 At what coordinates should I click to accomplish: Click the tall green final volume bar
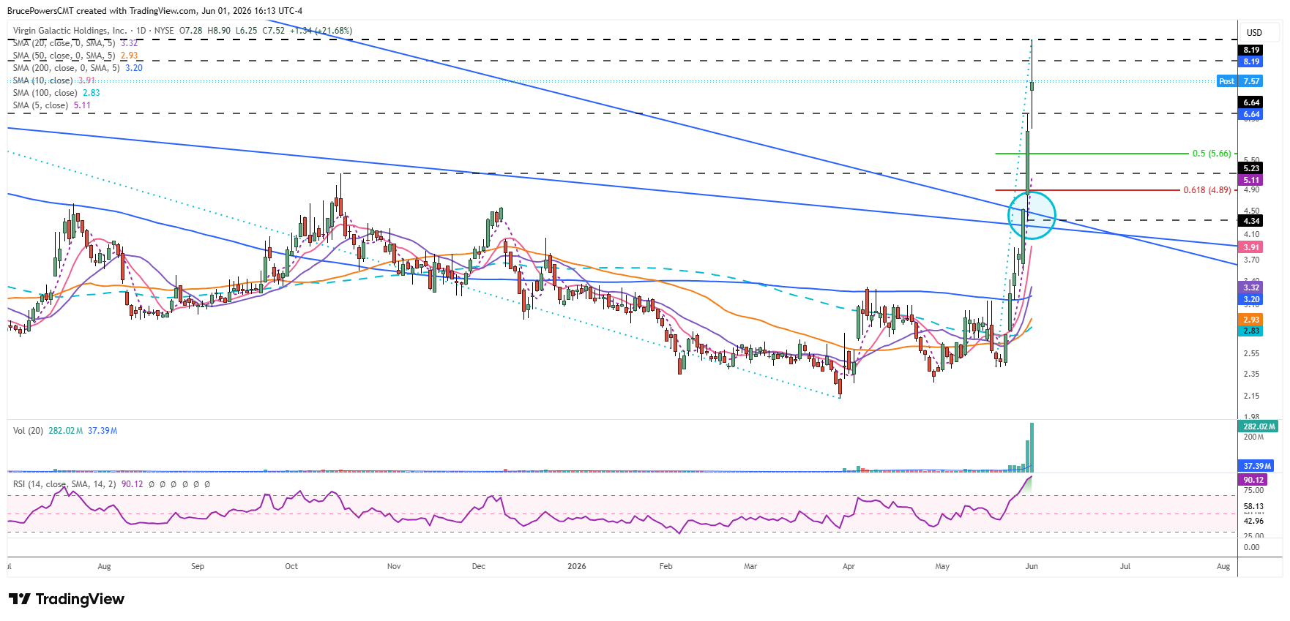coord(1032,447)
